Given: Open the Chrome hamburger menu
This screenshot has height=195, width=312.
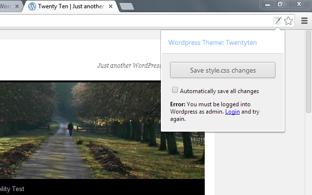Looking at the screenshot, I should pyautogui.click(x=304, y=20).
